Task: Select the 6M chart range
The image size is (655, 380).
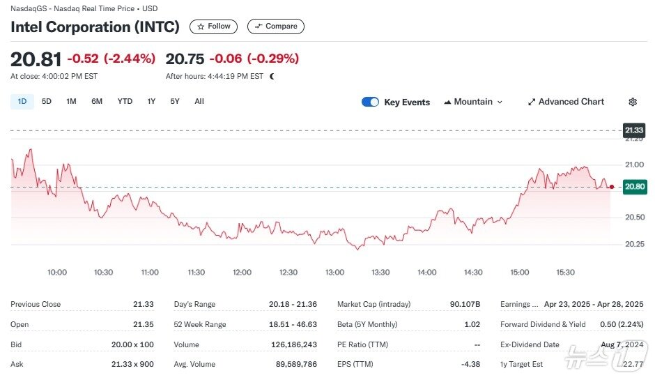Action: (x=97, y=102)
